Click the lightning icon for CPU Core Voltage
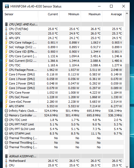Viewport: 134px width, 168px height. pyautogui.click(x=6, y=43)
